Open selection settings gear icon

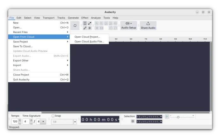[133, 121]
